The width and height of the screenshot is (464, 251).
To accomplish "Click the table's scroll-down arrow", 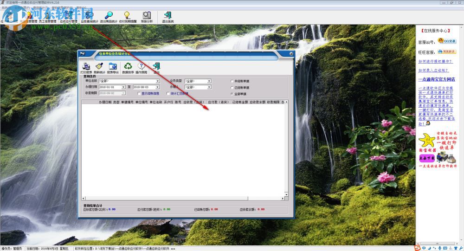I will (286, 194).
